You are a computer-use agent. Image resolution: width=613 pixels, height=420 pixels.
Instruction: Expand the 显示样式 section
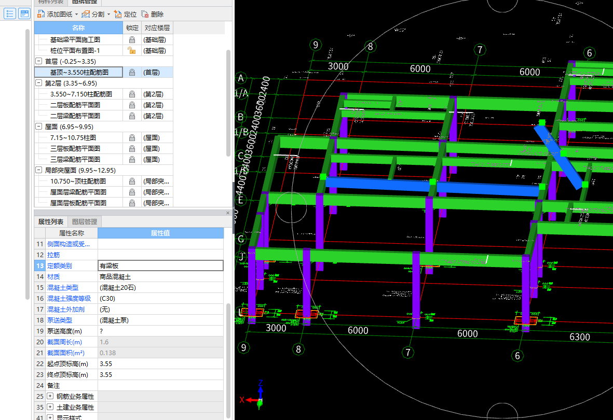pos(50,417)
